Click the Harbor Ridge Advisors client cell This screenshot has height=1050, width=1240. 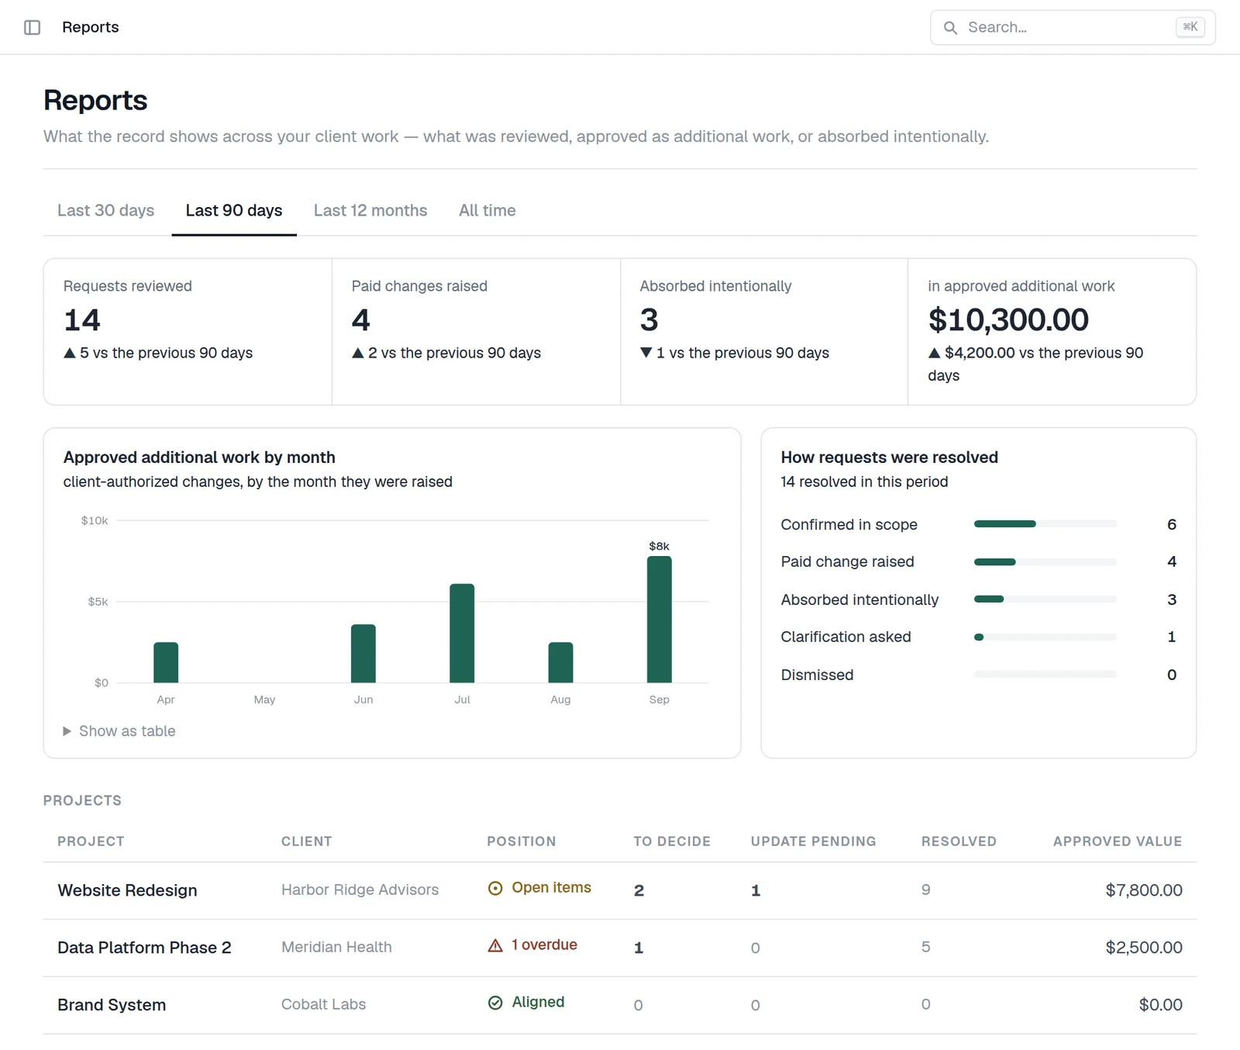[x=360, y=890]
